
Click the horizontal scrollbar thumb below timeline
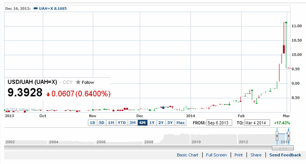(x=283, y=148)
